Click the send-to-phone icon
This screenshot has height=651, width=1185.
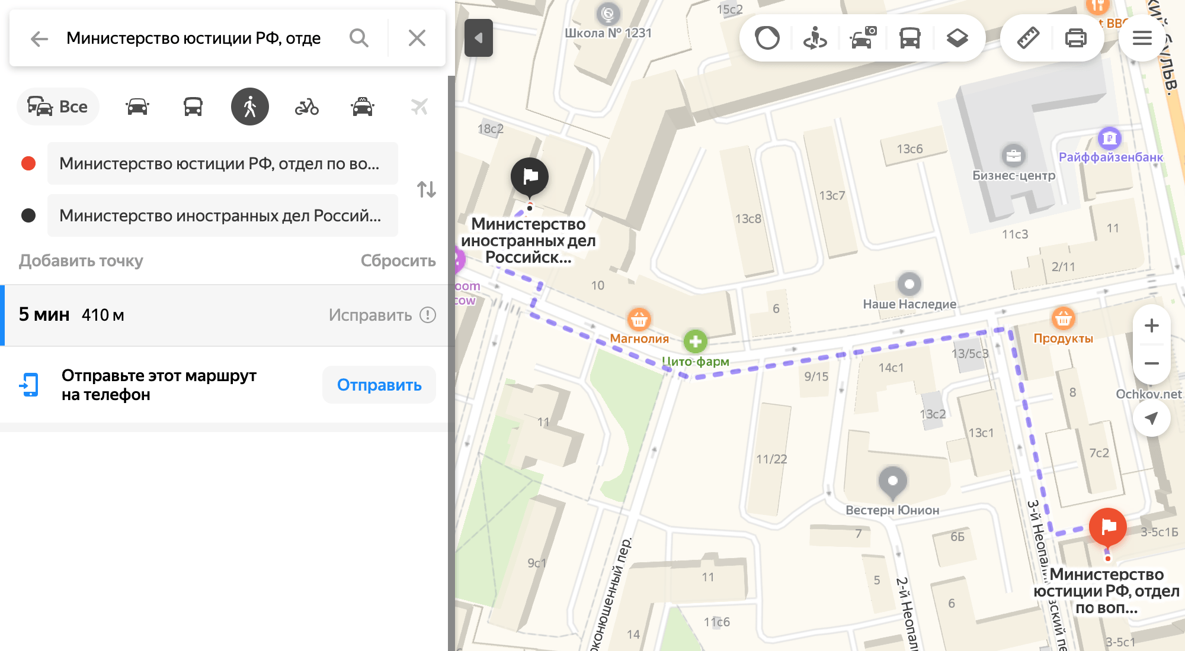click(x=29, y=385)
